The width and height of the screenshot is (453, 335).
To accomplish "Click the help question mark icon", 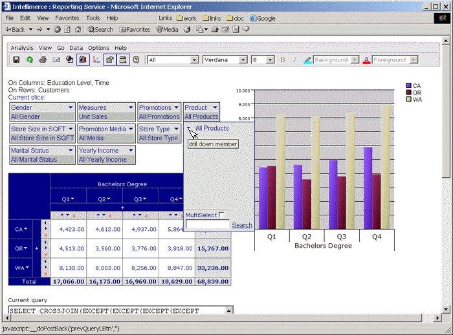I will click(x=136, y=59).
